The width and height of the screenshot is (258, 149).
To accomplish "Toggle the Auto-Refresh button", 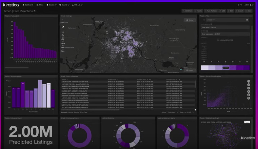I will pyautogui.click(x=211, y=11).
